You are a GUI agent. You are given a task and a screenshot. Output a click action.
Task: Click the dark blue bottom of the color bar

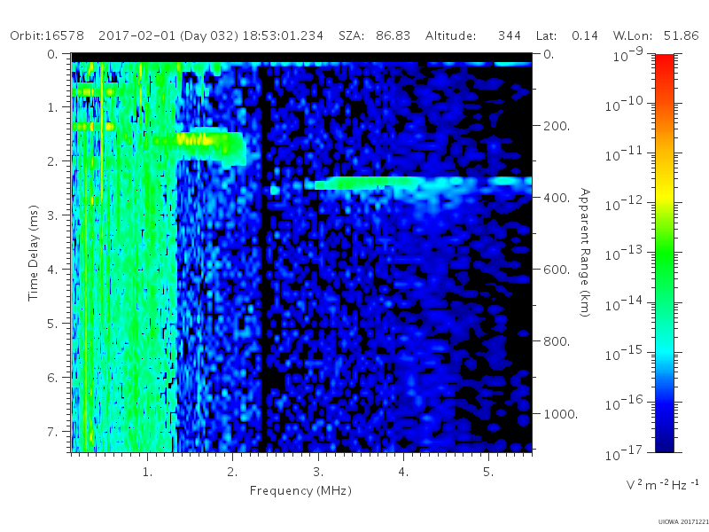coord(665,441)
